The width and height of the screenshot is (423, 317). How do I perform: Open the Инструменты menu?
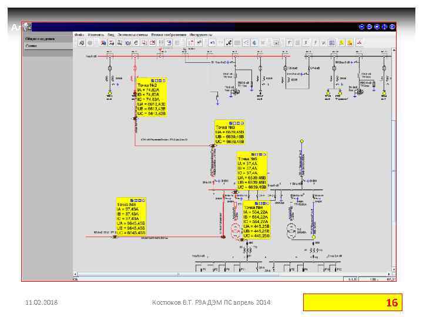[x=201, y=35]
